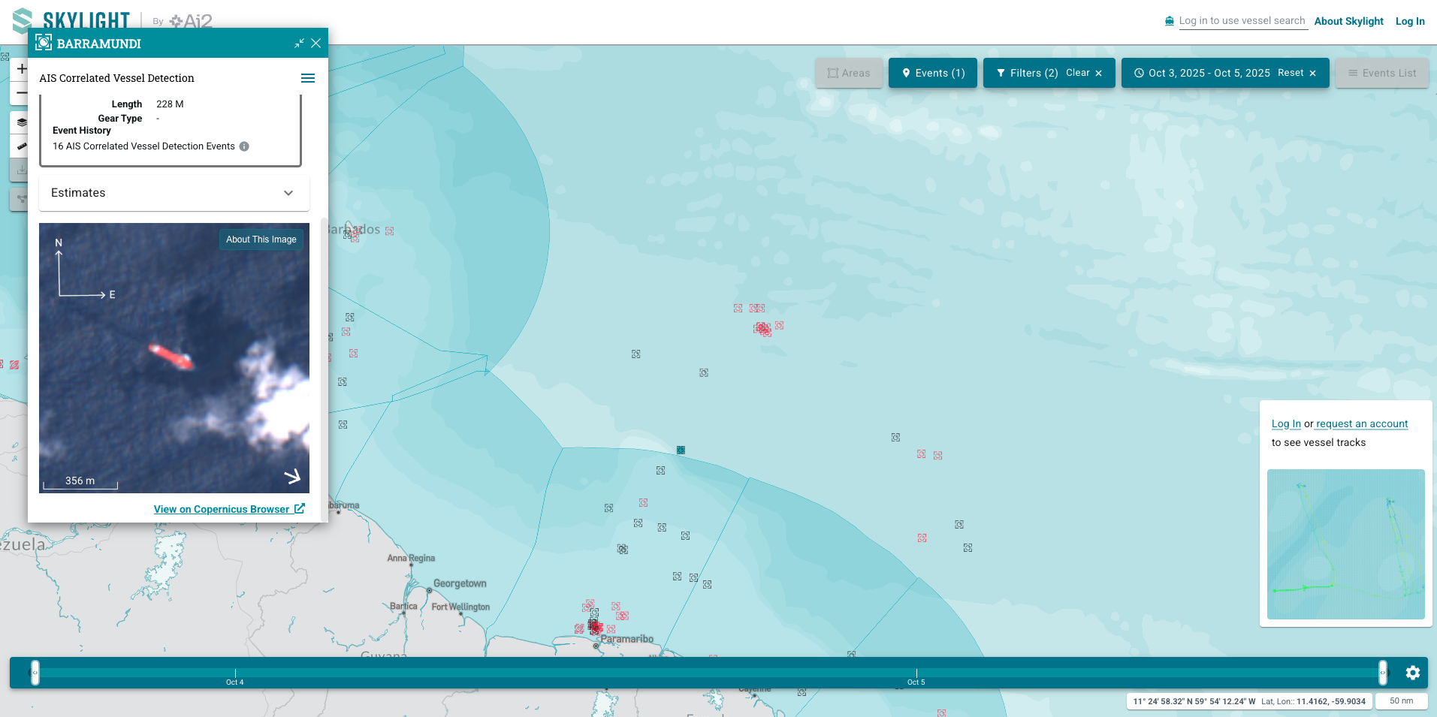Collapse the BARRAMUNDI panel with minimize arrows

[x=299, y=44]
